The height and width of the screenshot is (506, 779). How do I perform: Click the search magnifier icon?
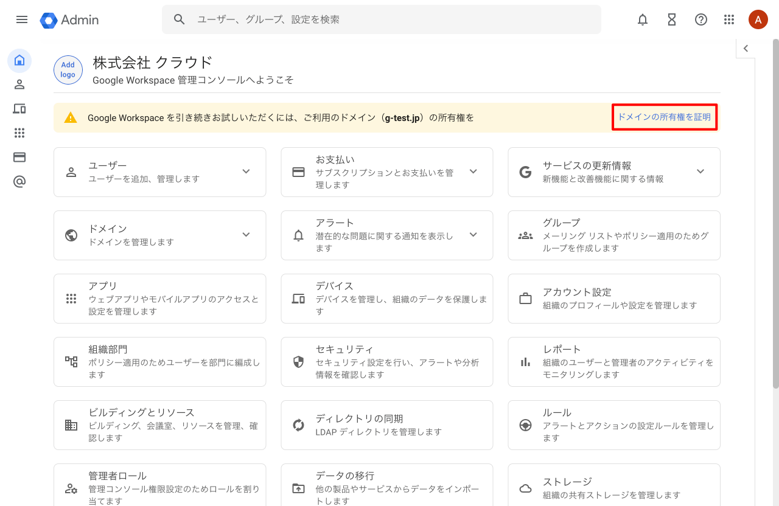(179, 19)
